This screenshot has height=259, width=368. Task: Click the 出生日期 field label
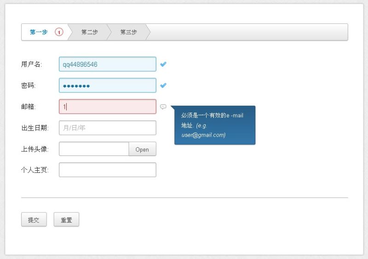coord(34,128)
